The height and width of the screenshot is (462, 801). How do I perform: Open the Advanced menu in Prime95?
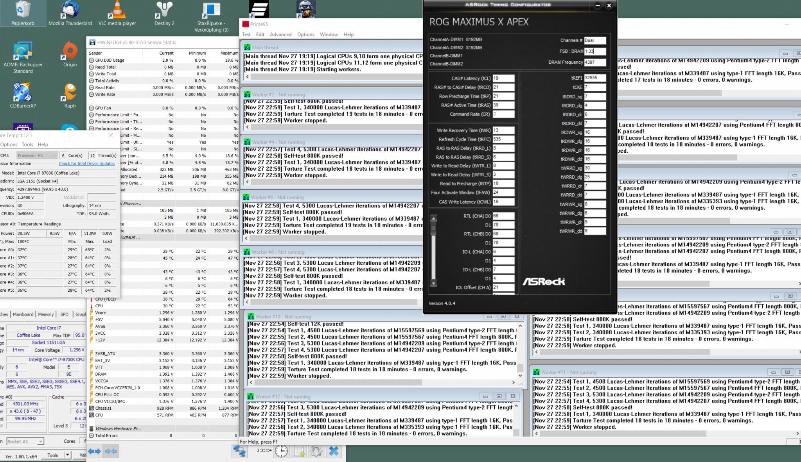[x=280, y=34]
